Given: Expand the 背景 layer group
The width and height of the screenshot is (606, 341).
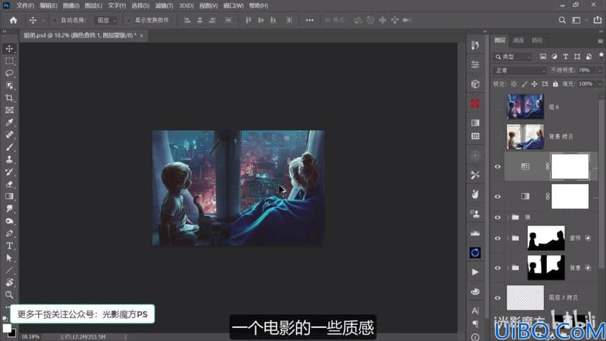Looking at the screenshot, I should (x=508, y=268).
